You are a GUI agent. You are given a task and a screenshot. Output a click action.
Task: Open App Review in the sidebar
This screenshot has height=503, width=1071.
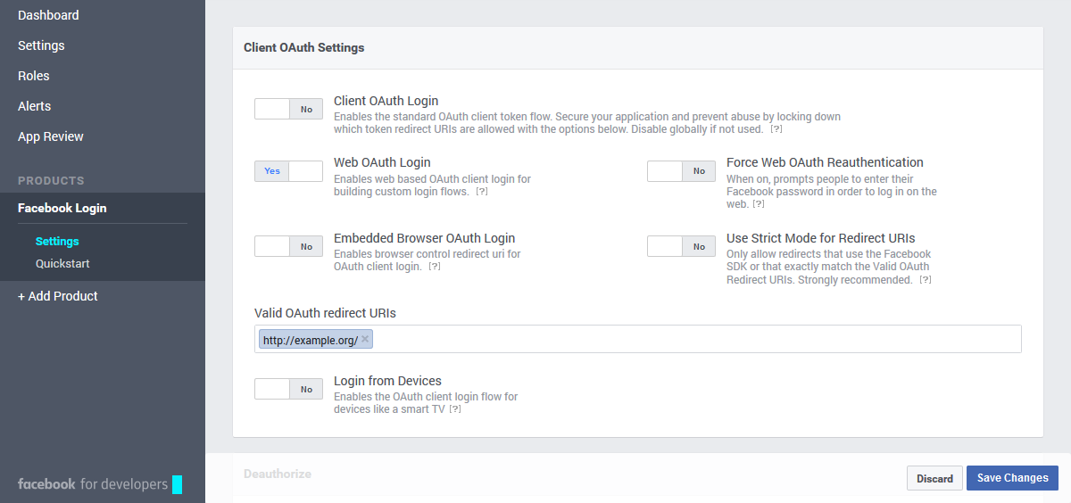point(51,136)
